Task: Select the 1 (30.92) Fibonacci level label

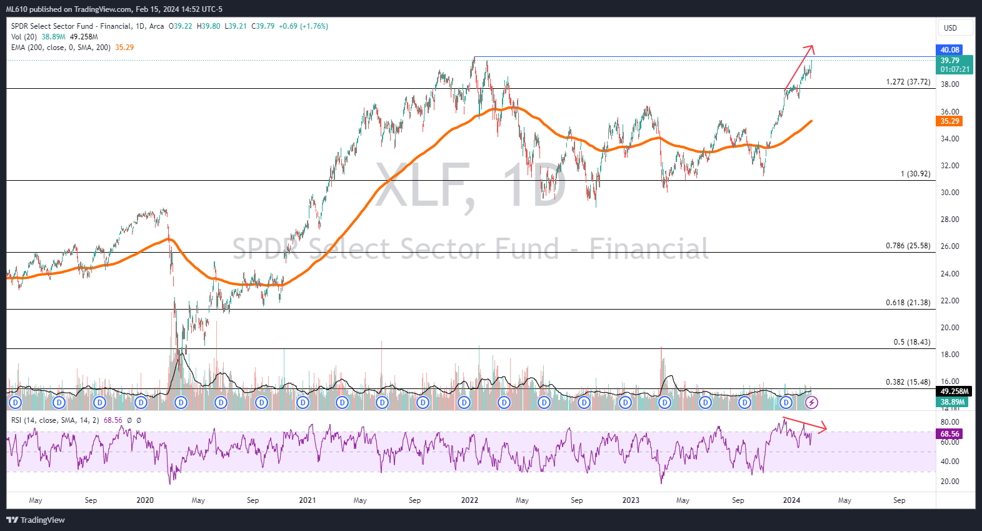Action: 915,174
